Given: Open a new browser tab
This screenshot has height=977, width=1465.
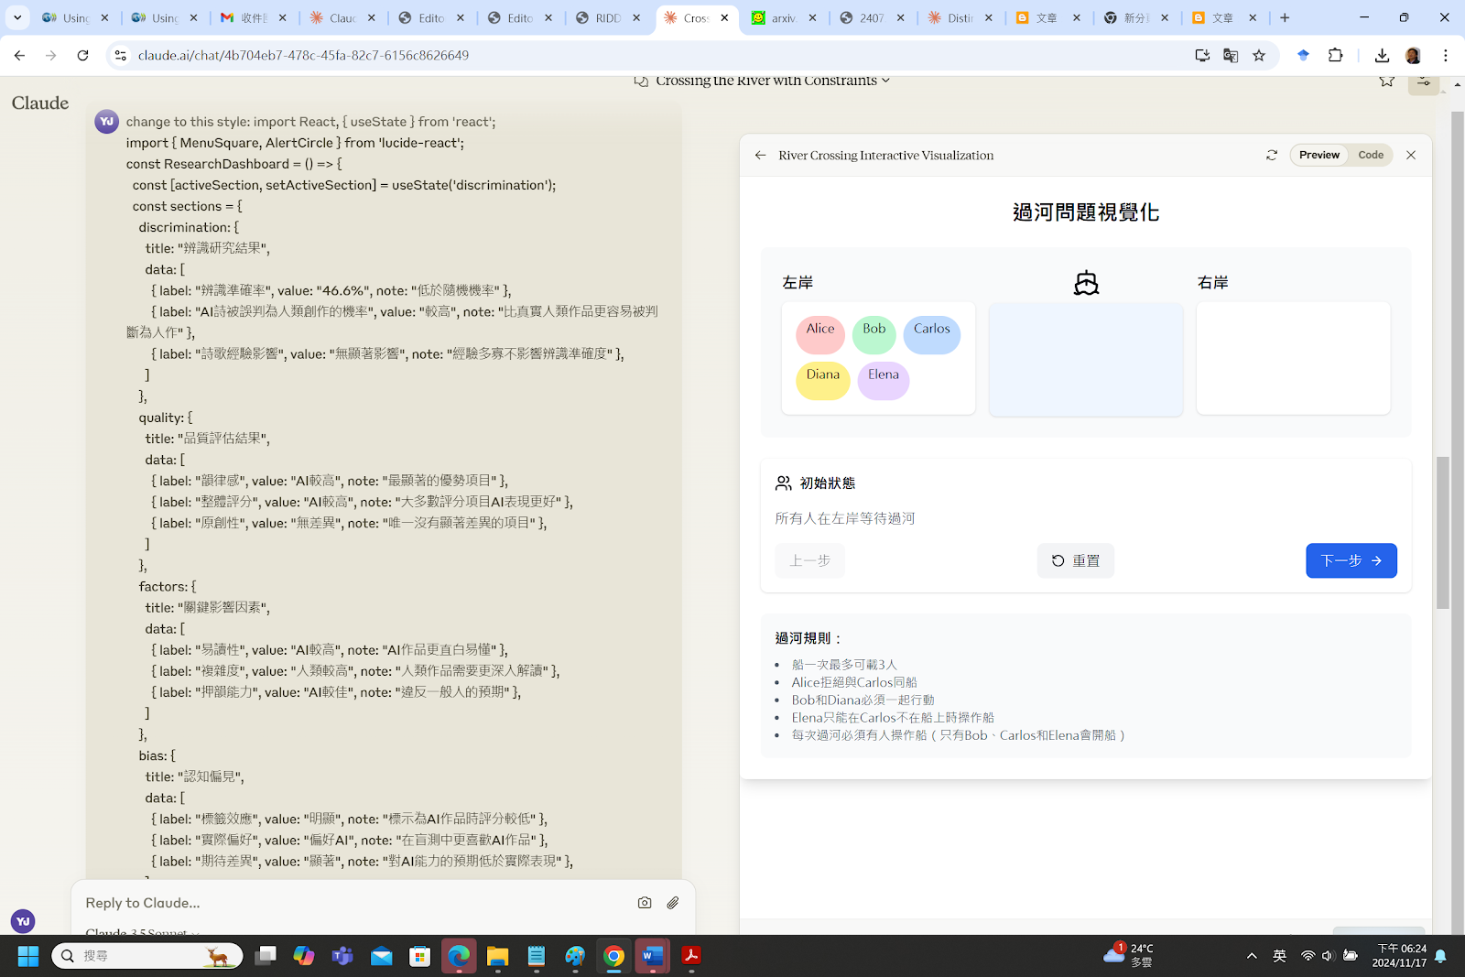Looking at the screenshot, I should point(1285,17).
